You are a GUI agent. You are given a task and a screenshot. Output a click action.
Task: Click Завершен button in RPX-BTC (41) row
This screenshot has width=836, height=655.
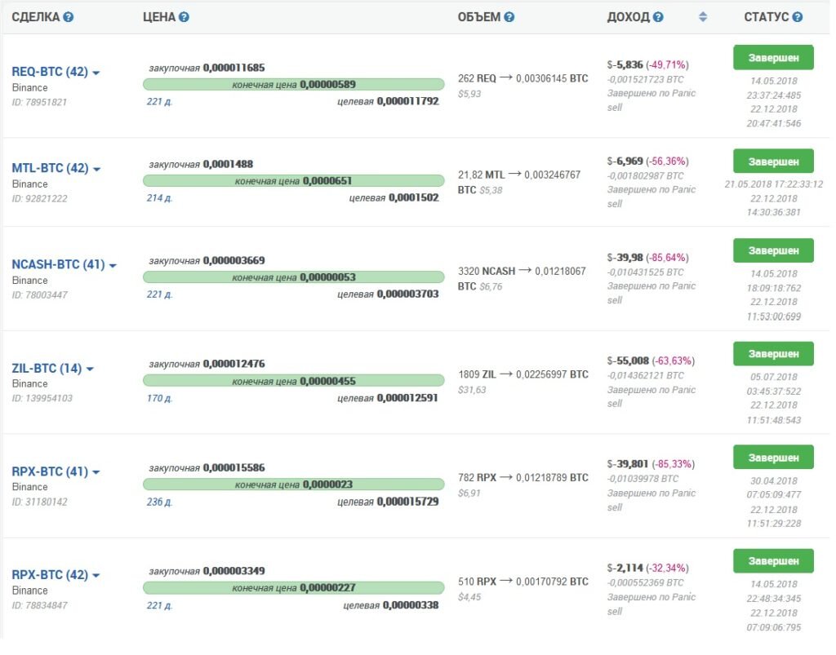pyautogui.click(x=773, y=458)
